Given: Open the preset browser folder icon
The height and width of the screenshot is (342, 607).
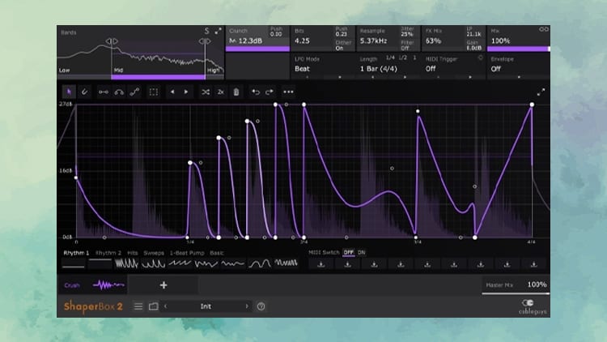Looking at the screenshot, I should [153, 306].
